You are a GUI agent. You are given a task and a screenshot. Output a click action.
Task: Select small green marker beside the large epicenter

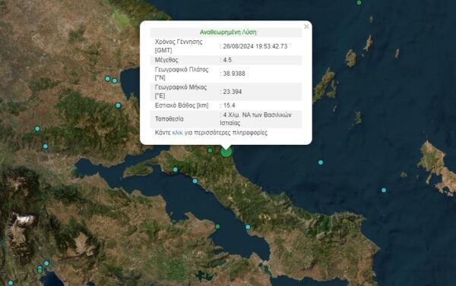tap(210, 150)
